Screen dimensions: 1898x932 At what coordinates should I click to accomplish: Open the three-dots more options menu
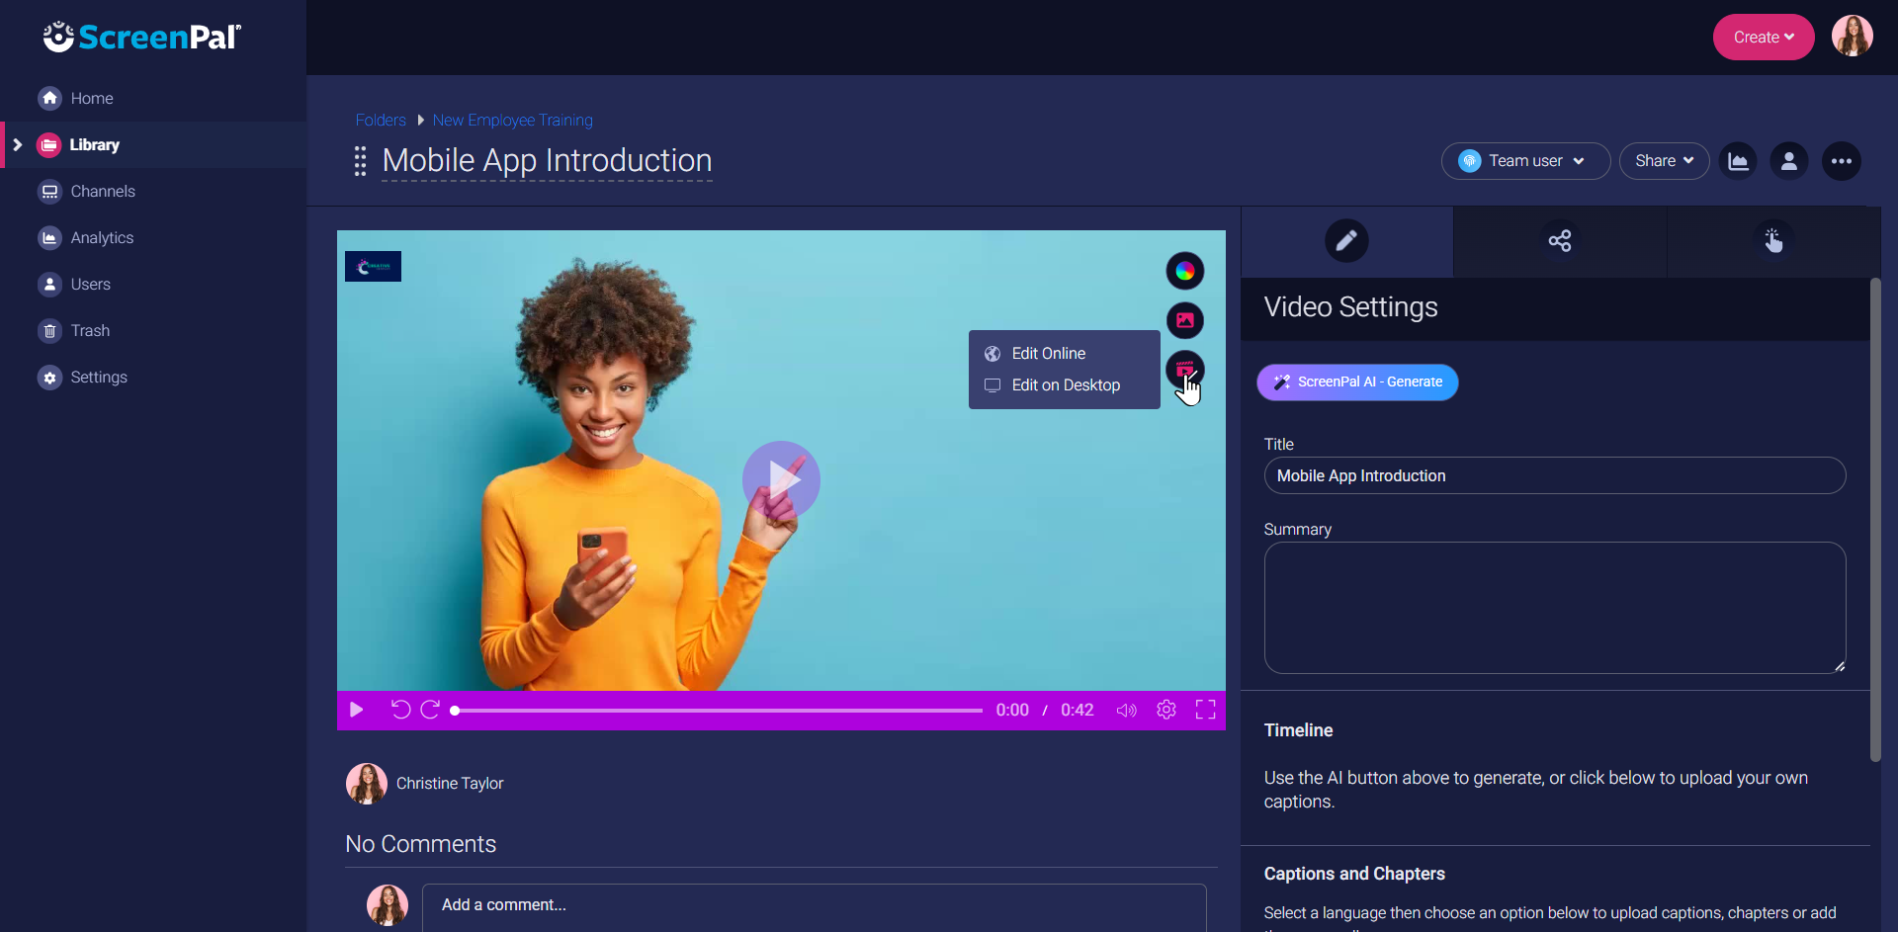click(x=1841, y=161)
